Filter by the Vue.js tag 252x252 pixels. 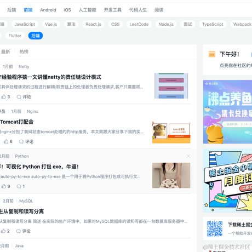(51, 24)
